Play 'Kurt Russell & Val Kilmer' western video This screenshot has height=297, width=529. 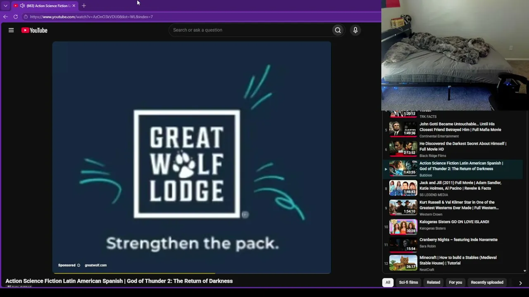459,205
